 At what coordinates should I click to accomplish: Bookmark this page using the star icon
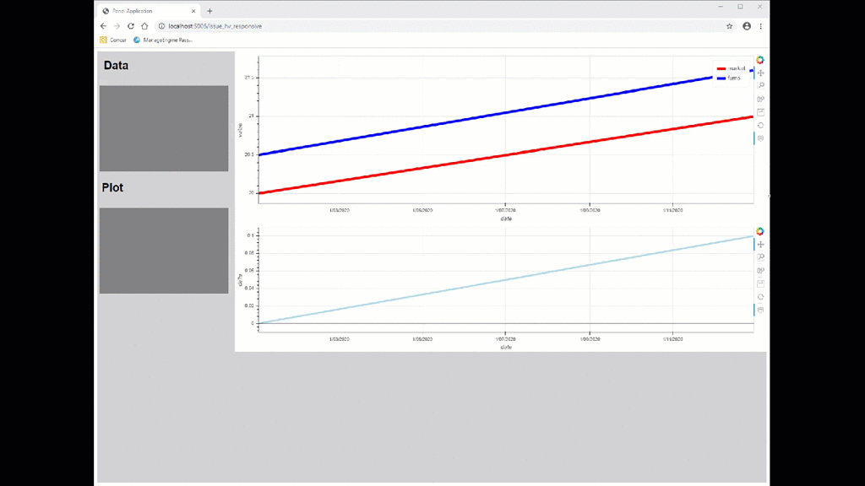pyautogui.click(x=728, y=26)
